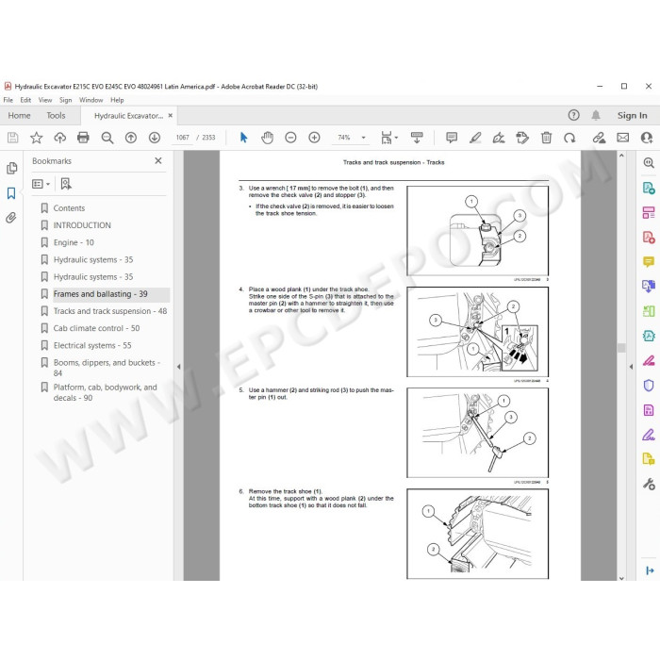Close the Bookmarks panel
Viewport: 660px width, 660px height.
(158, 161)
